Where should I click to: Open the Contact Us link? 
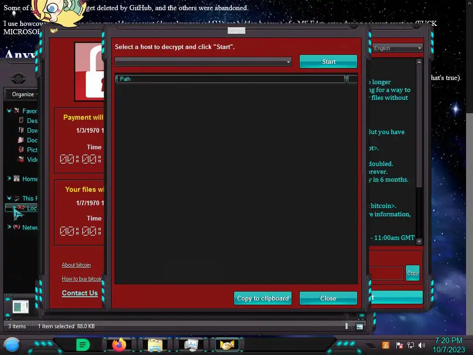tap(79, 293)
